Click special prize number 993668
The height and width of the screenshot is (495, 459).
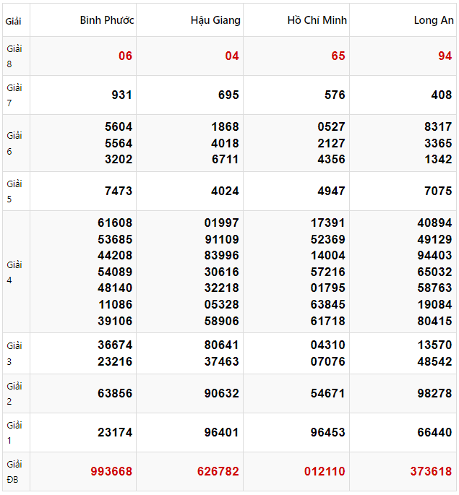click(111, 471)
